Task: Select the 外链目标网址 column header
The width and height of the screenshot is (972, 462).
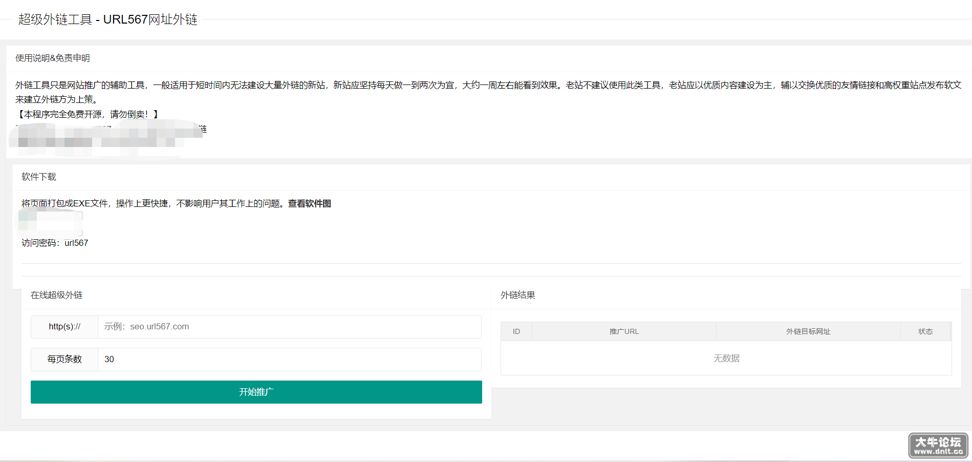Action: [808, 331]
